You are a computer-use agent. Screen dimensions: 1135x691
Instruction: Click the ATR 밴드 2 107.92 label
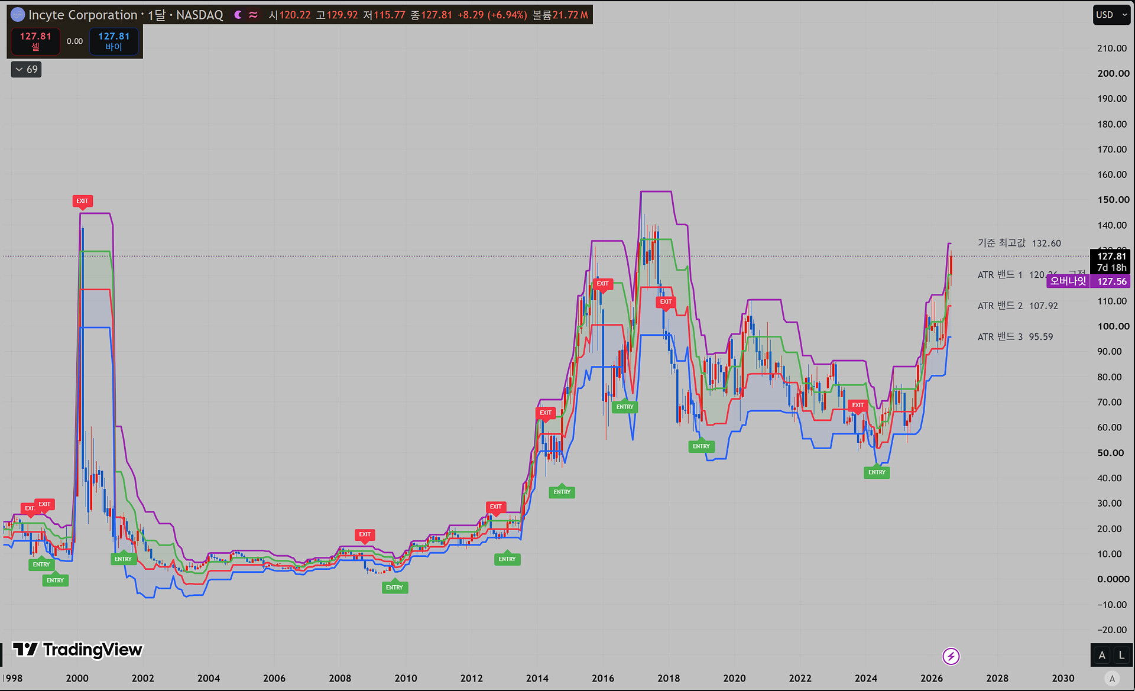pos(1017,306)
